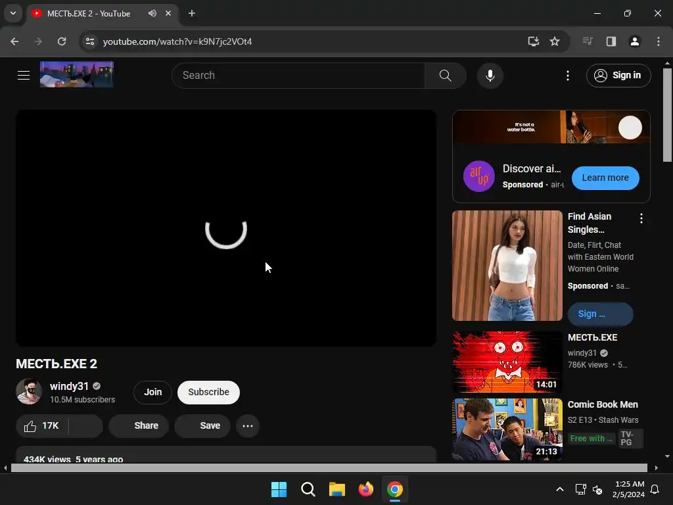Expand the 434K views description box
The image size is (673, 505).
(226, 455)
